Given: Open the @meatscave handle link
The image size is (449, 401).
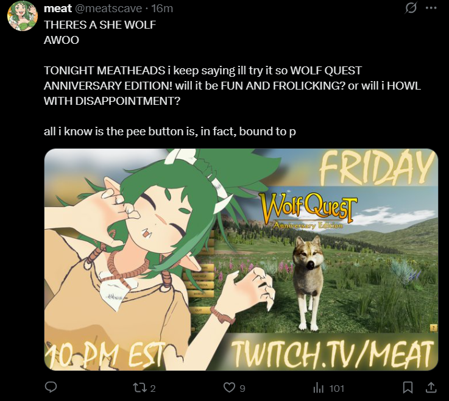Looking at the screenshot, I should pyautogui.click(x=108, y=9).
